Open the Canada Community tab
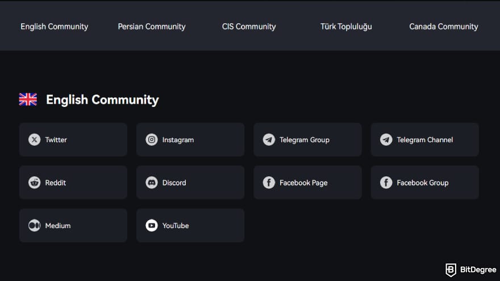The width and height of the screenshot is (500, 281). pos(444,27)
